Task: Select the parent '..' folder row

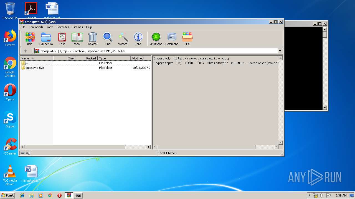Action: [x=85, y=63]
